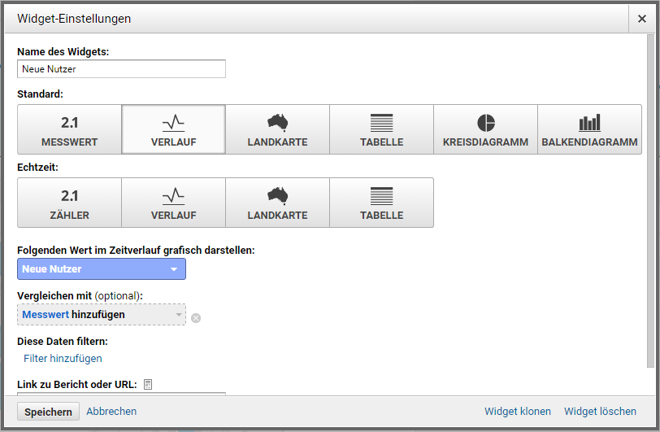The height and width of the screenshot is (432, 660).
Task: Choose the Standard Verlauf timeline widget
Action: (x=173, y=129)
